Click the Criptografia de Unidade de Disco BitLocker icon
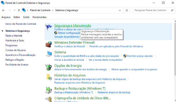The width and height of the screenshot is (176, 102). (x=49, y=99)
